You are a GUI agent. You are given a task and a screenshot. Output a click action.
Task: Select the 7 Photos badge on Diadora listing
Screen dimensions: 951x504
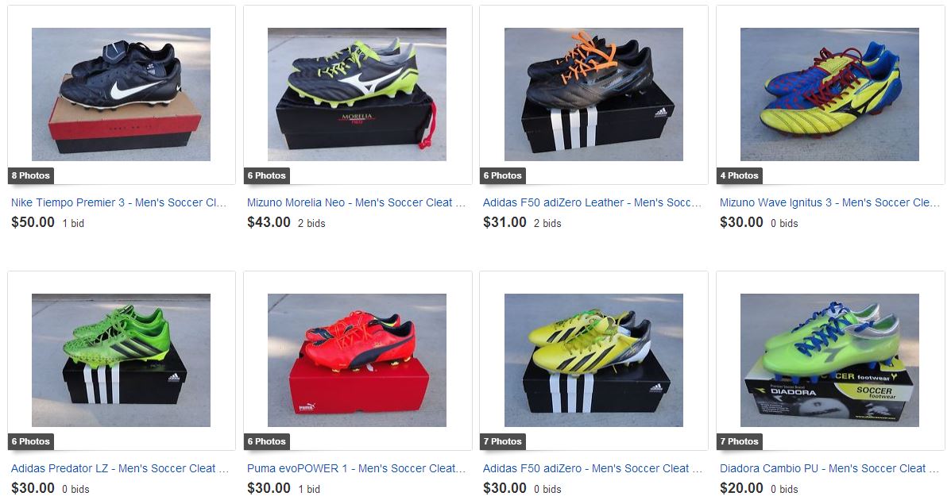[x=740, y=441]
